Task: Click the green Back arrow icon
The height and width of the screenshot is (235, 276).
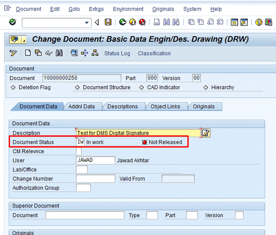Action: point(122,22)
